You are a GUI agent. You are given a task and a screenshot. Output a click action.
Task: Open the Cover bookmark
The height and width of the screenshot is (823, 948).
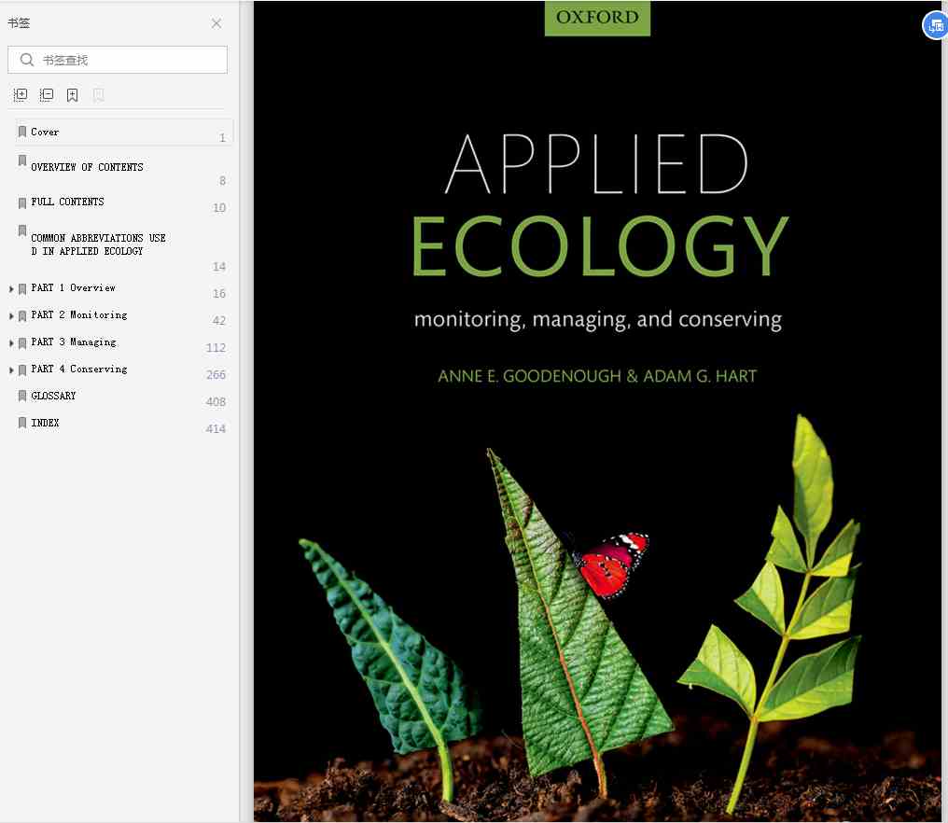click(45, 132)
